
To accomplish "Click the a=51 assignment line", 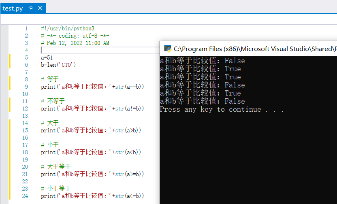I will tap(47, 57).
